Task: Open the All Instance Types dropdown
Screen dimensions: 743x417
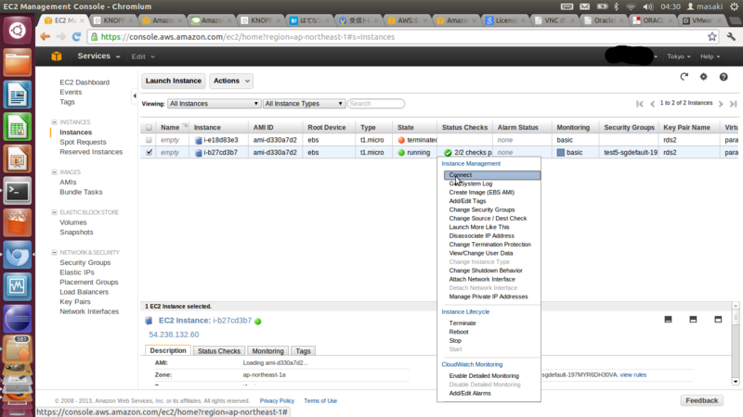Action: tap(304, 104)
